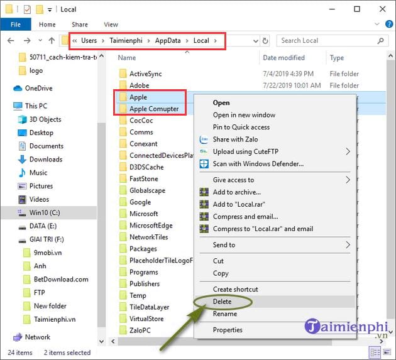Click the Properties quick access toolbar icon
The image size is (396, 360).
(27, 9)
